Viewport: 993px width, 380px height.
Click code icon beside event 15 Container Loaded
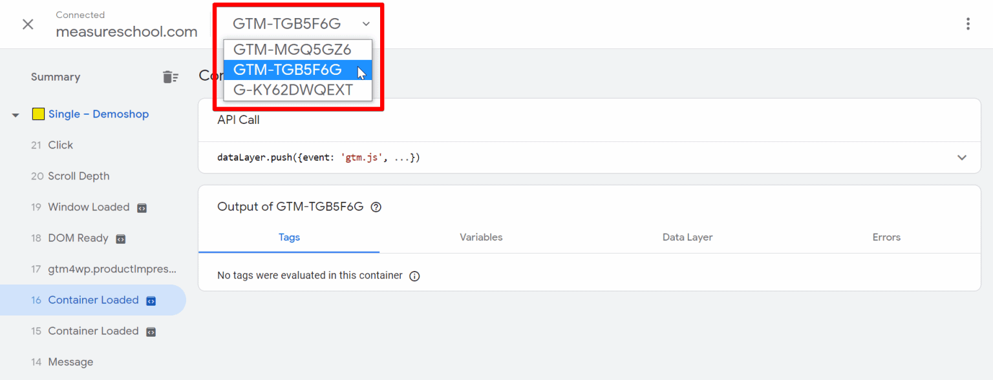(151, 332)
